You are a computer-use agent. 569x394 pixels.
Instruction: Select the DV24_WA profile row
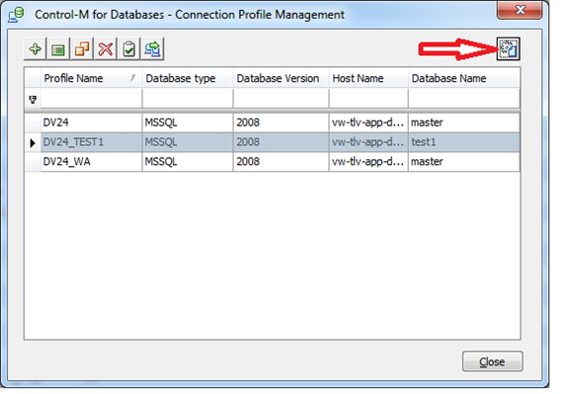(x=273, y=161)
